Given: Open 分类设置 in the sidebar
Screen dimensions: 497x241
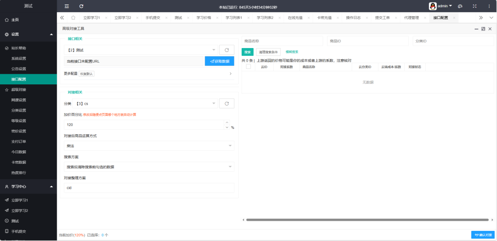Looking at the screenshot, I should tap(19, 110).
